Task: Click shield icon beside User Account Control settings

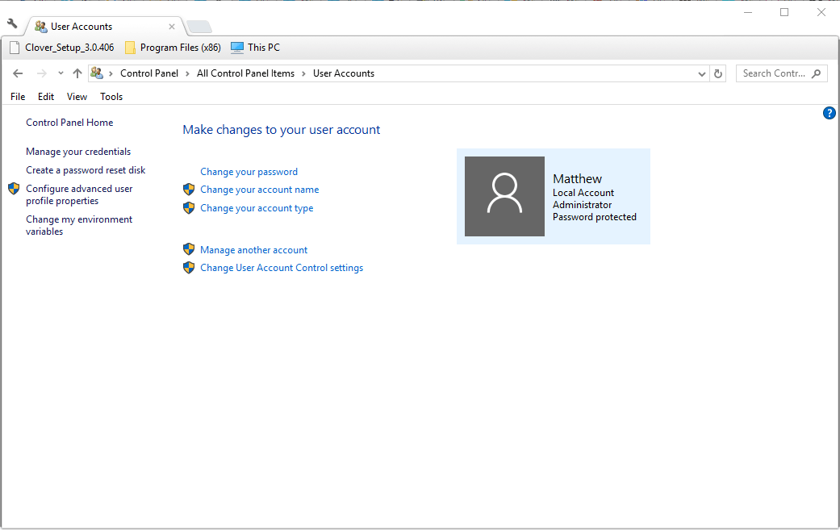Action: point(189,267)
